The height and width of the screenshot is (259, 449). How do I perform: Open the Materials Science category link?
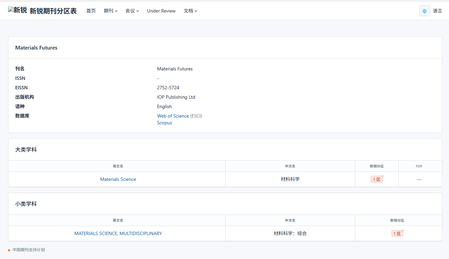pos(118,179)
